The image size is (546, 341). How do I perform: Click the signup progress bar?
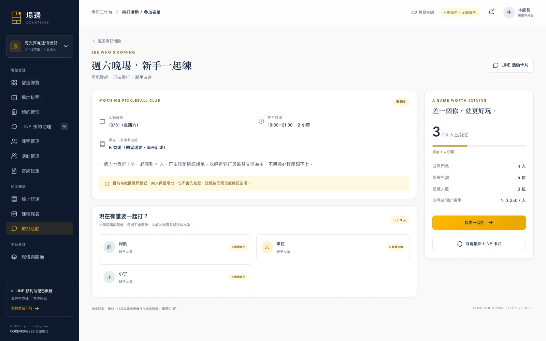(x=479, y=146)
